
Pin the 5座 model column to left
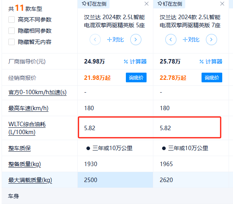pyautogui.click(x=94, y=4)
